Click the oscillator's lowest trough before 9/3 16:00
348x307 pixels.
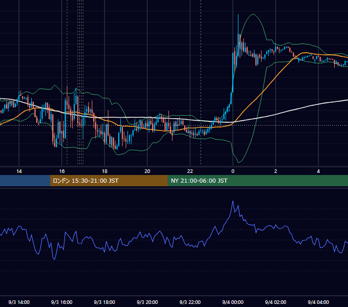[x=54, y=259]
